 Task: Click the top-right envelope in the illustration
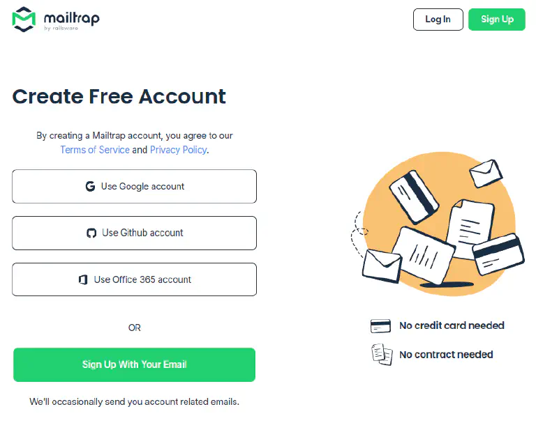(x=485, y=174)
